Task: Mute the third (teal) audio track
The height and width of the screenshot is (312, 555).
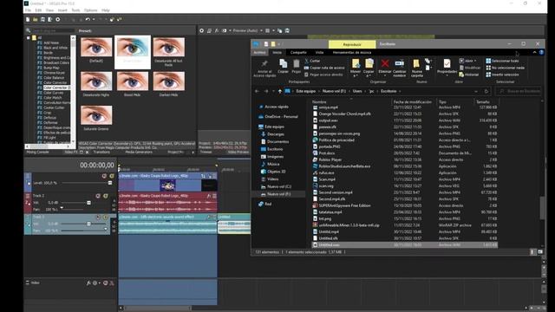Action: tap(98, 217)
